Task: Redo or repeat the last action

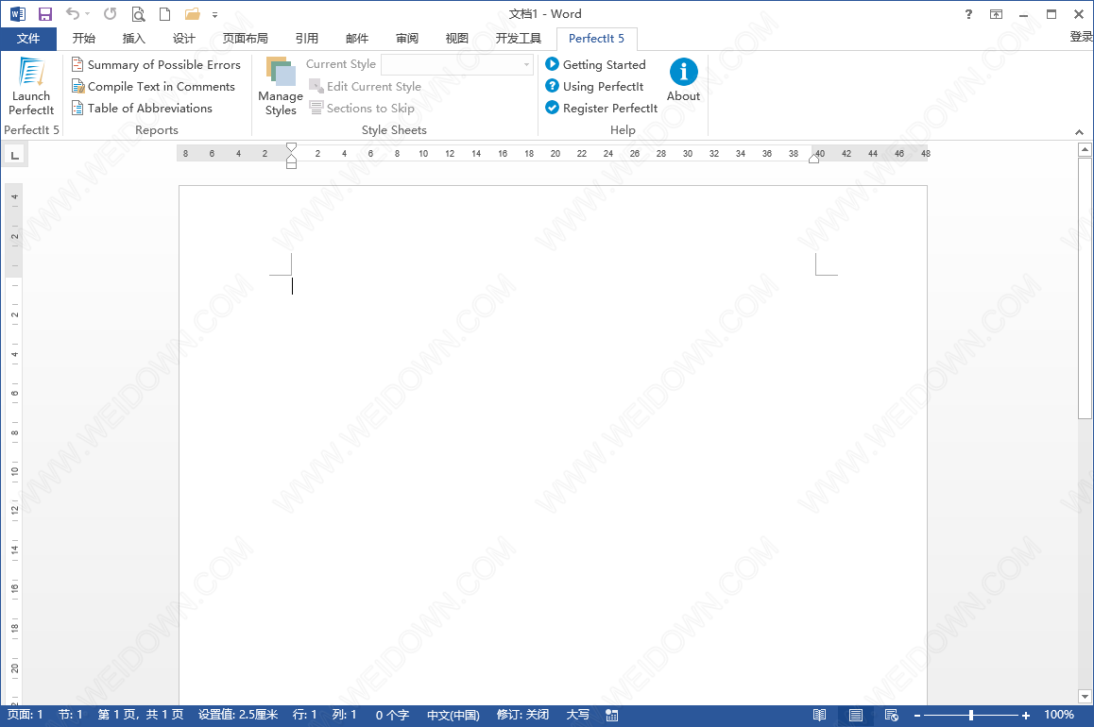Action: (x=110, y=14)
